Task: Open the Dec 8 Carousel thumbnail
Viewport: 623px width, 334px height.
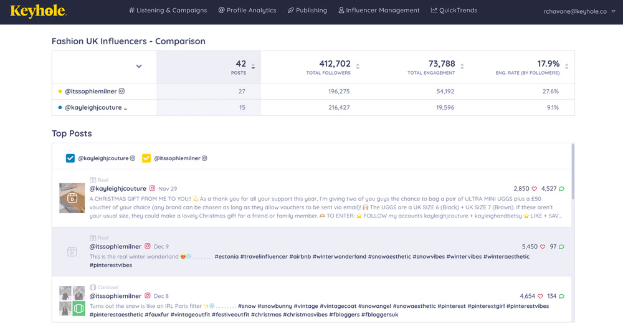Action: click(x=72, y=300)
